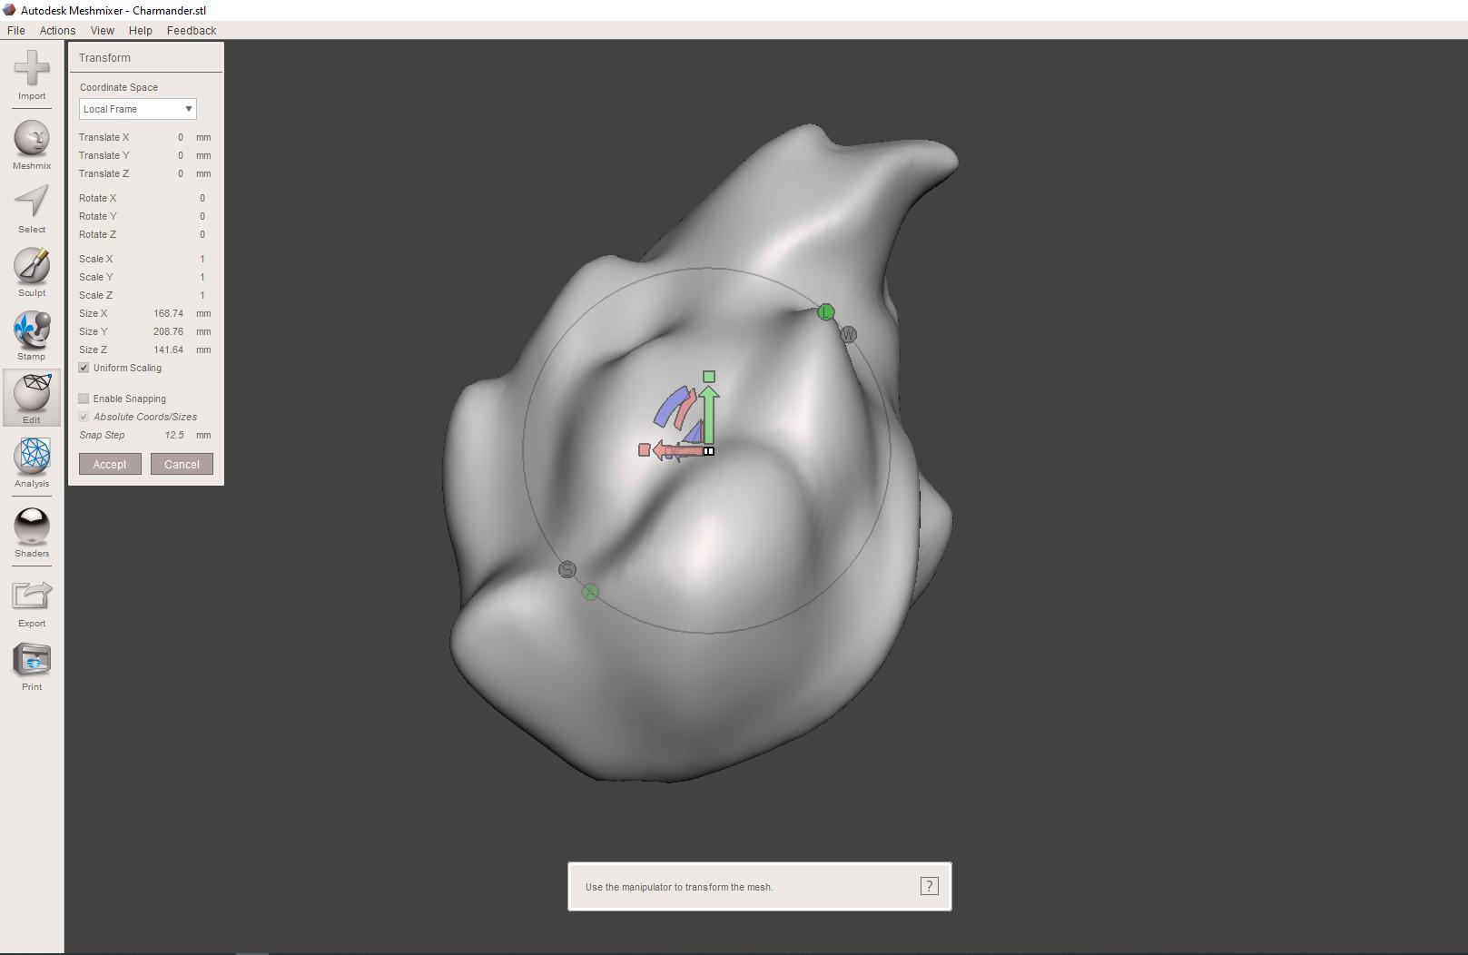
Task: Open the Meshmix library icon
Action: (32, 144)
